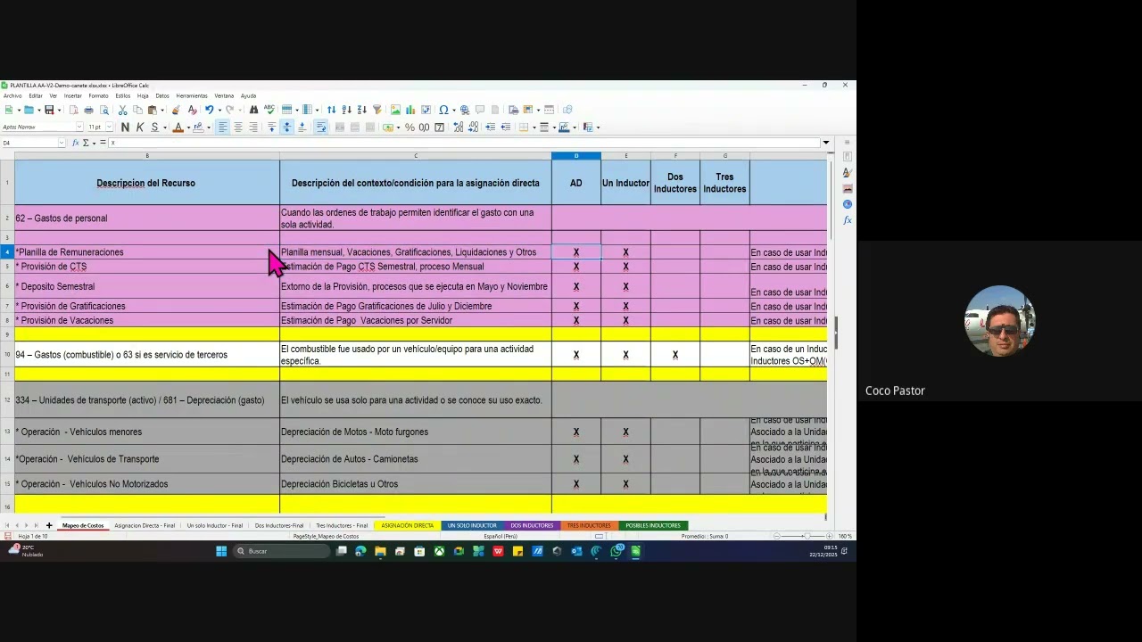Toggle bold formatting N button
This screenshot has height=642, width=1142.
(x=125, y=128)
